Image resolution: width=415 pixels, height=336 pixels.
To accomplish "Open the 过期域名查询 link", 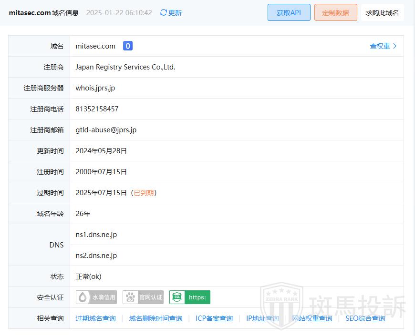I will pos(95,318).
